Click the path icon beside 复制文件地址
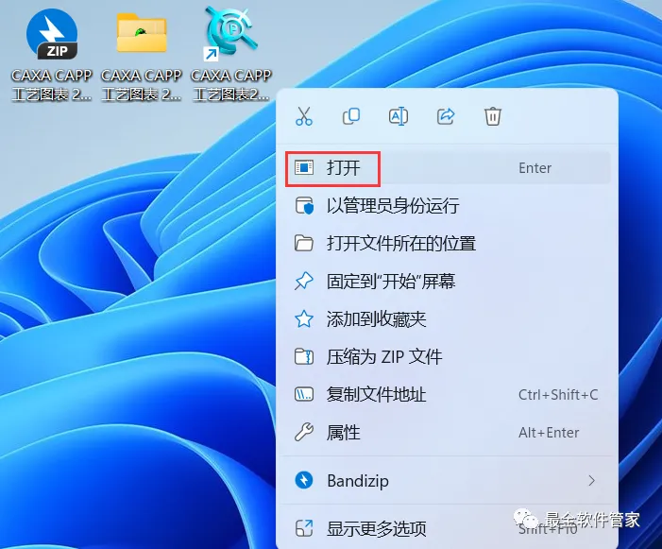 (x=304, y=395)
